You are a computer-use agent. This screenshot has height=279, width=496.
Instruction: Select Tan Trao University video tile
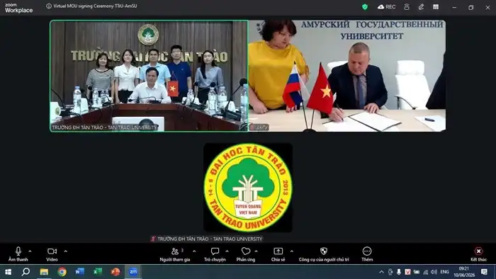click(149, 76)
